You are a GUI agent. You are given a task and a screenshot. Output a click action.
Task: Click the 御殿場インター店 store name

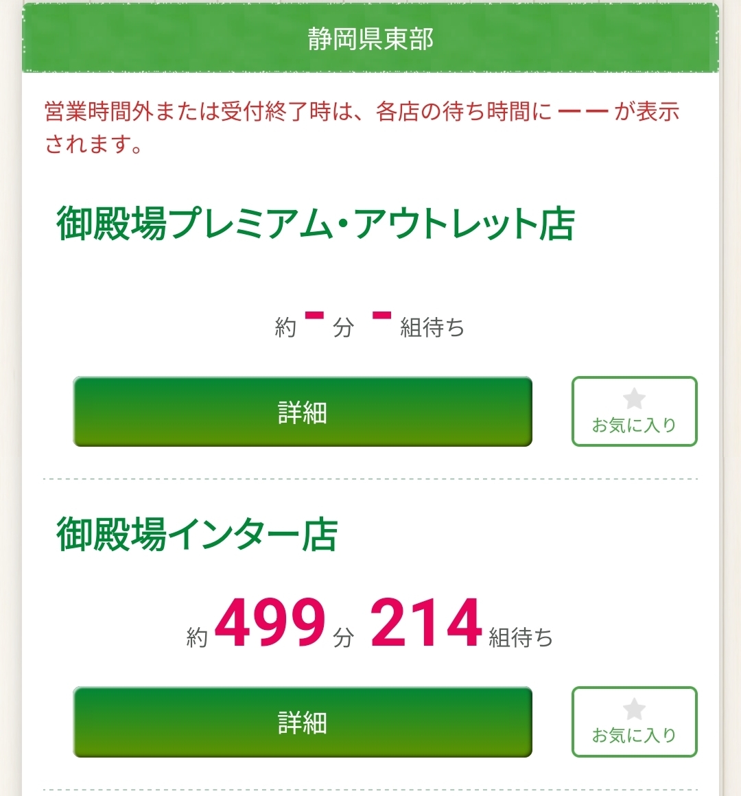[197, 535]
